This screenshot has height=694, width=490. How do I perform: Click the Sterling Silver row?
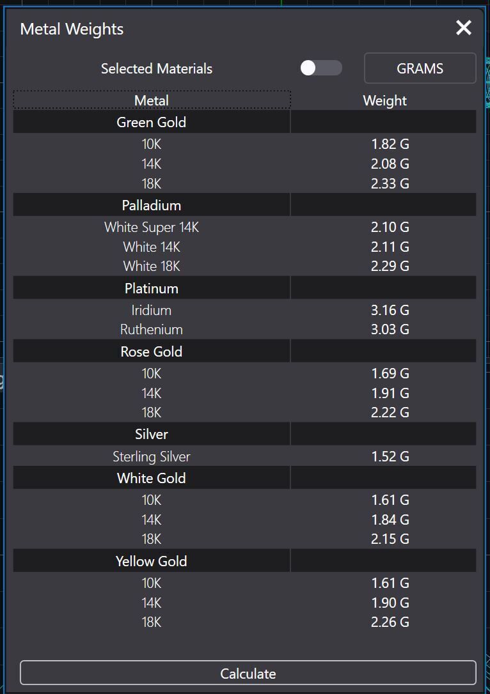[x=152, y=456]
